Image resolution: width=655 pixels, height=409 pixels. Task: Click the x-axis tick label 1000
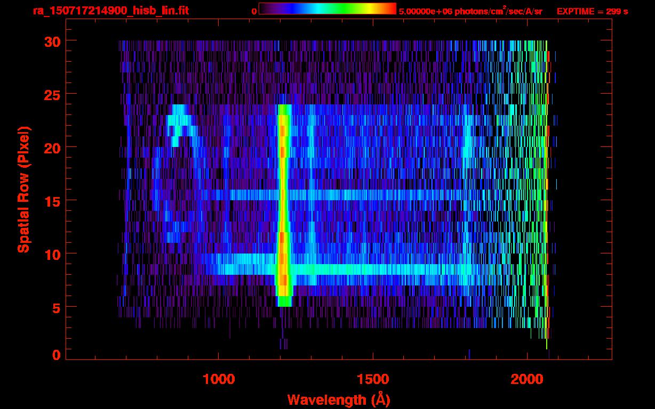click(219, 379)
